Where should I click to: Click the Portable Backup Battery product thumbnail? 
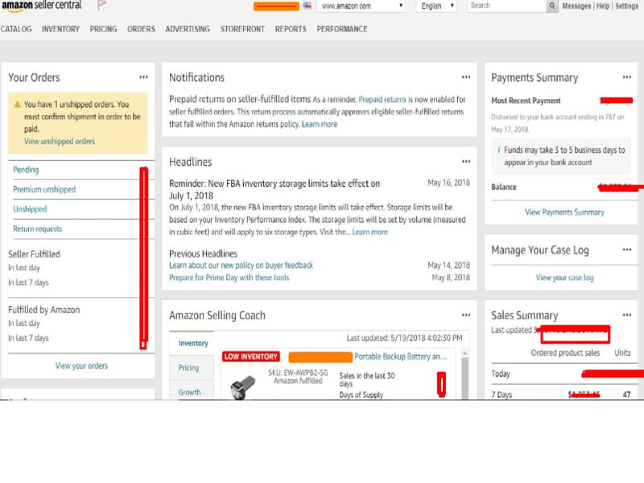(x=242, y=387)
